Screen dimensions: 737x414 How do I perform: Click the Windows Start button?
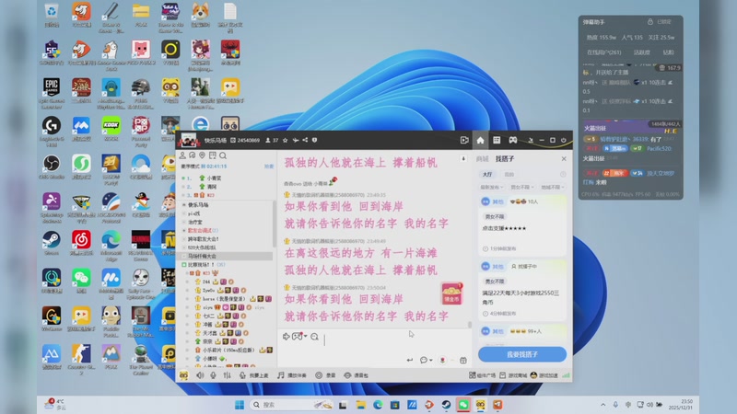(x=240, y=404)
